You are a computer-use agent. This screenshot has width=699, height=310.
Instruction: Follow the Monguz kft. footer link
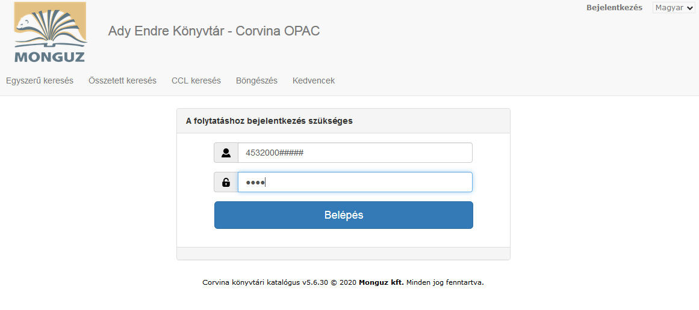[x=381, y=282]
